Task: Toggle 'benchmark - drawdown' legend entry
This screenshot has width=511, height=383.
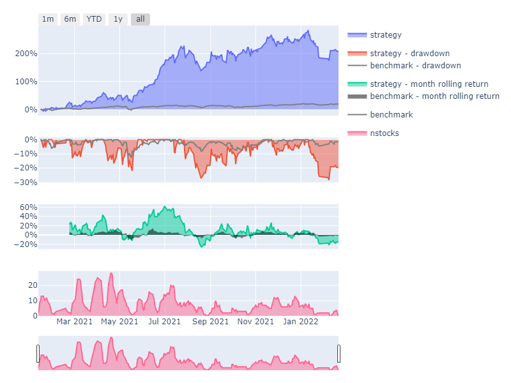Action: [404, 66]
